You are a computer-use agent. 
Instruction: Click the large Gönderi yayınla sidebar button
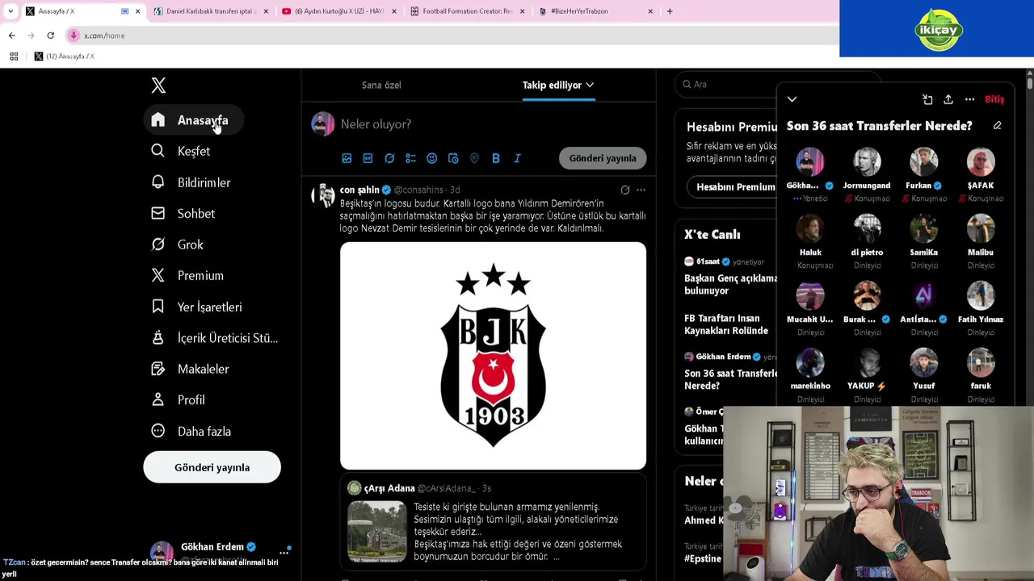[212, 467]
